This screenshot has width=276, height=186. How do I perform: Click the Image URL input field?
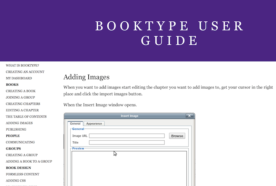coord(127,136)
